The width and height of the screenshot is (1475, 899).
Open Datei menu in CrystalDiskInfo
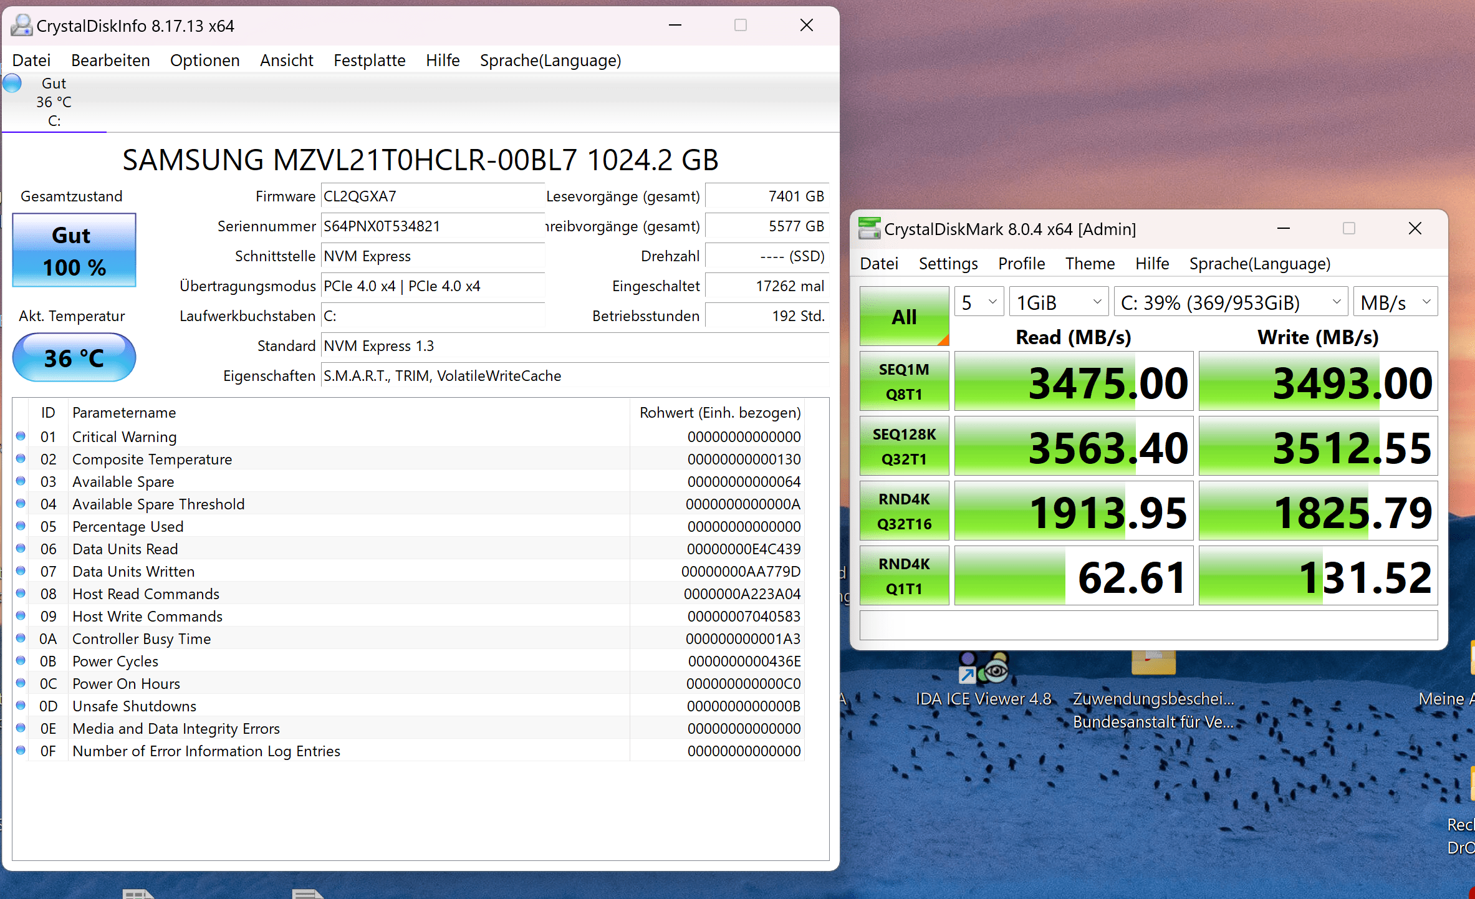(31, 60)
